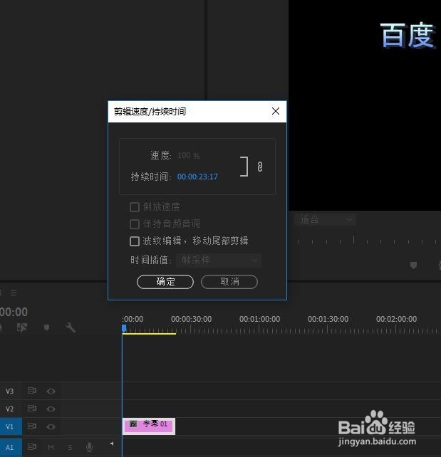
Task: Check the 倒放速度 checkbox
Action: tap(135, 207)
